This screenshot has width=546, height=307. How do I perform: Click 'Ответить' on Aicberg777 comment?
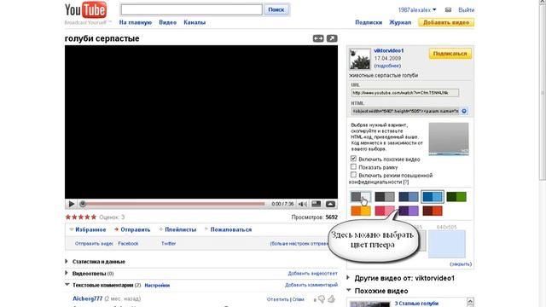click(278, 299)
